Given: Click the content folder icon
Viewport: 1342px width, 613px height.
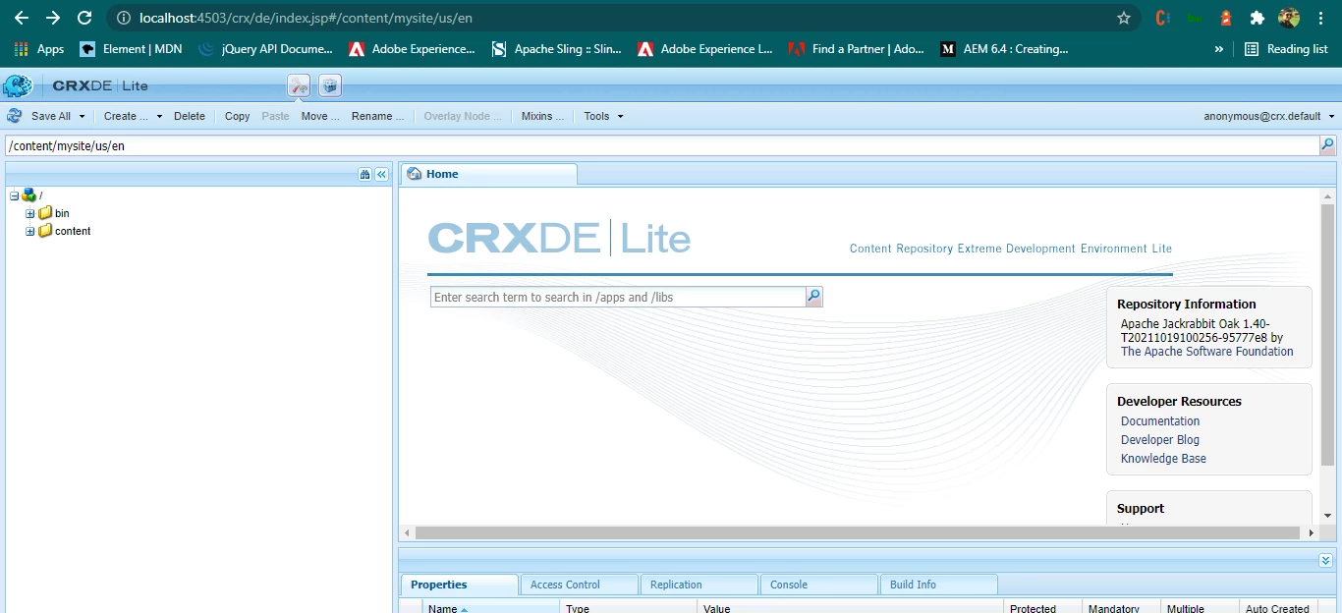Looking at the screenshot, I should pyautogui.click(x=45, y=231).
